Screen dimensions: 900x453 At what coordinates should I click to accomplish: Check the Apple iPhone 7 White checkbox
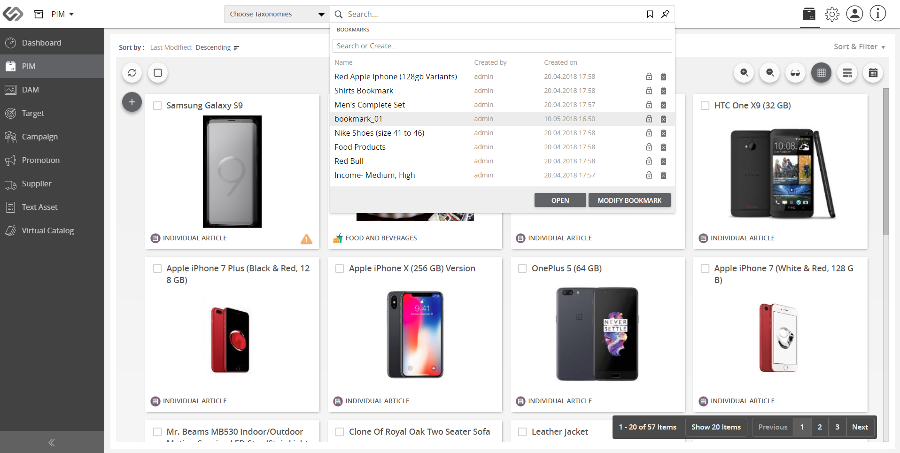click(x=705, y=269)
